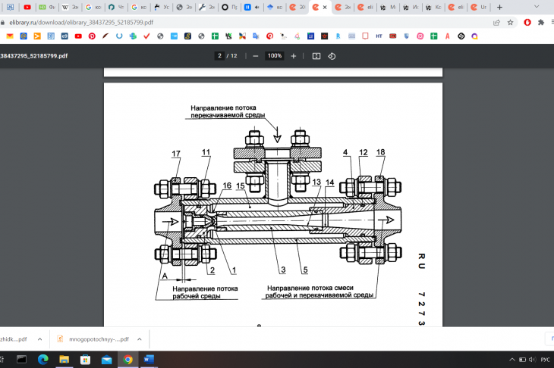Open the HT bookmark

point(379,36)
